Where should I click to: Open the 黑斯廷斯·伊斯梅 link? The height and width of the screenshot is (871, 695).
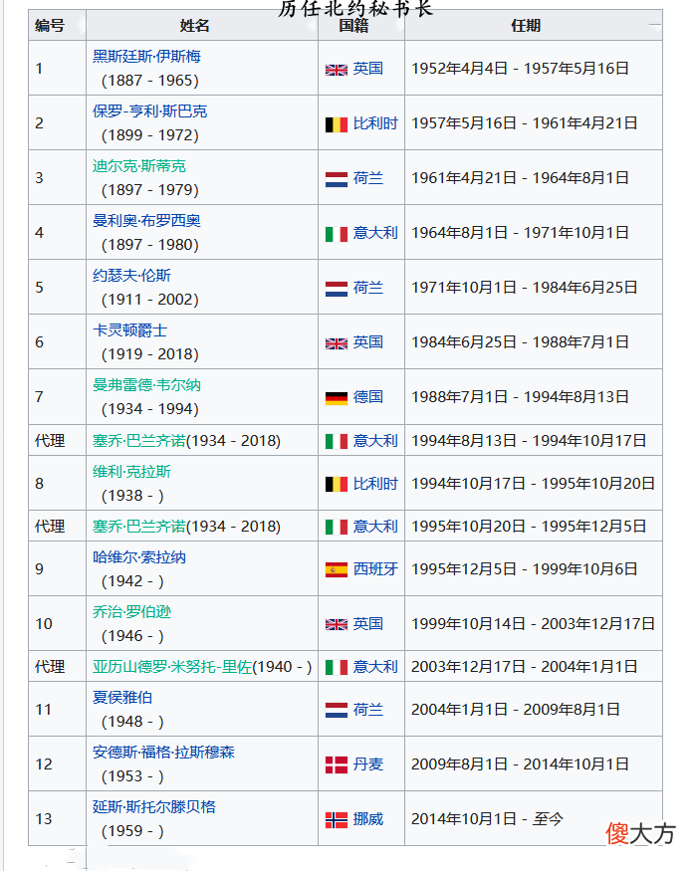[x=146, y=57]
